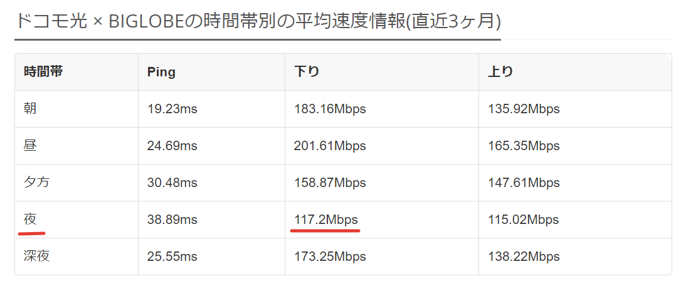Click the 夕方 row label

click(x=36, y=183)
